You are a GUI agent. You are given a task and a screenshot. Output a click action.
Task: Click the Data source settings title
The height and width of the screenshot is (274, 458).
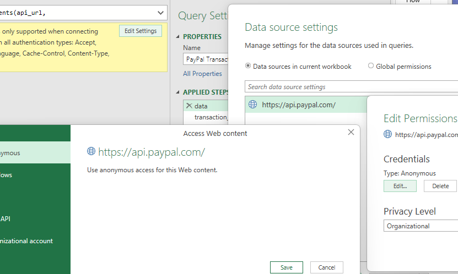tap(291, 28)
